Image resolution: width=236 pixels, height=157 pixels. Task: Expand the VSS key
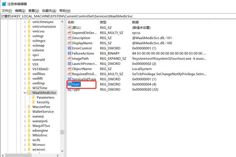pyautogui.click(x=25, y=64)
